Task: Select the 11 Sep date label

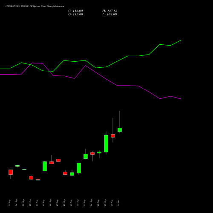Action: 37,203
